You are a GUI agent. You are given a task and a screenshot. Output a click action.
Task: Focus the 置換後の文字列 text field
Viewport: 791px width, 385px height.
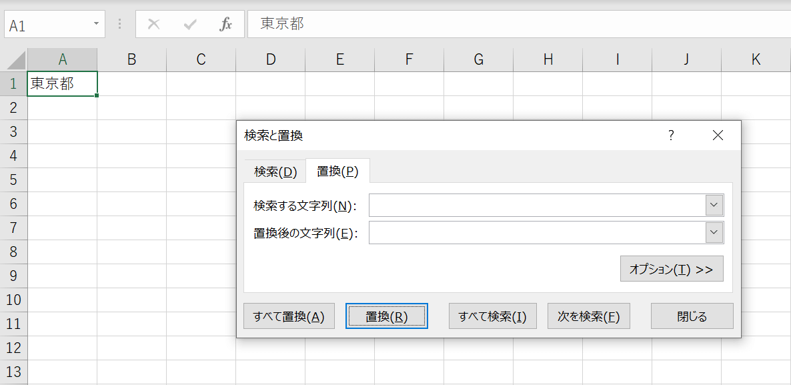pos(537,233)
